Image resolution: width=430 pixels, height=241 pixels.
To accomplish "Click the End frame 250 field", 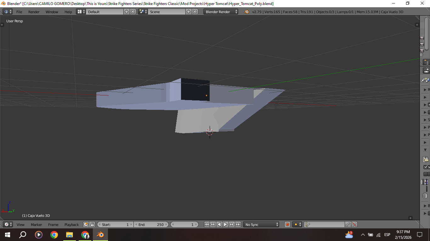I will (x=151, y=224).
